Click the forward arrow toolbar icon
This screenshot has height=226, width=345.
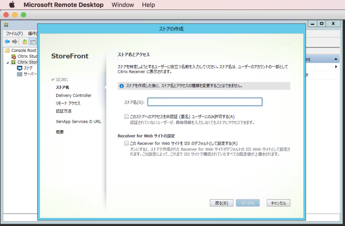click(x=14, y=41)
